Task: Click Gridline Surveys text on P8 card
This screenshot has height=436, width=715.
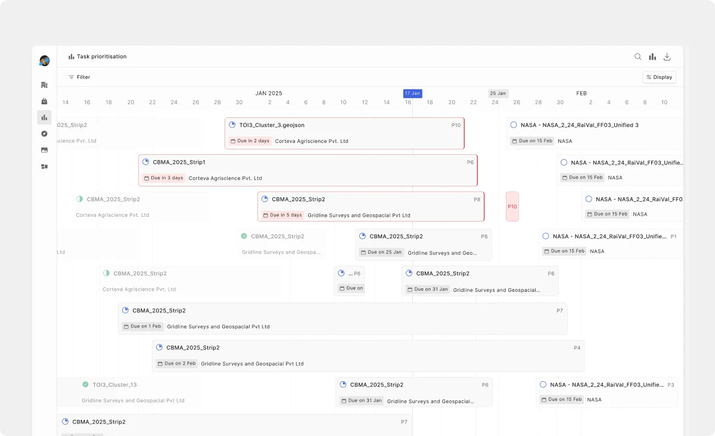Action: pos(359,215)
